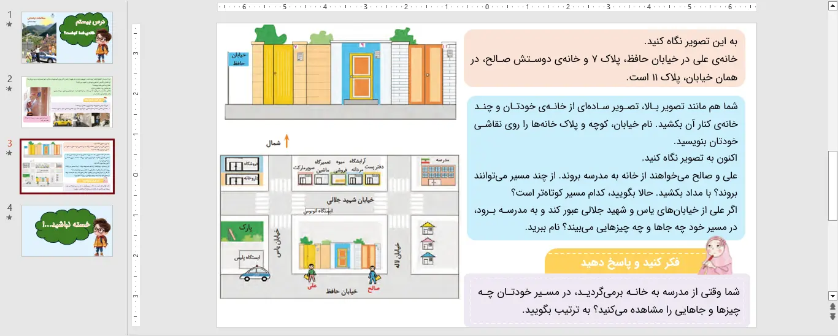Click the horizontal ruler above the slide
The image size is (838, 336).
coord(486,8)
